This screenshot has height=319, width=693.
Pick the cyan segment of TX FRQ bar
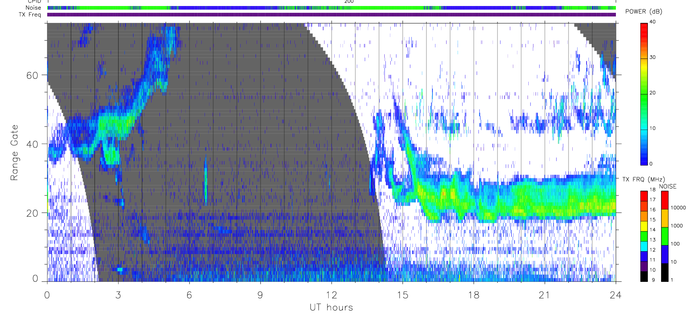(x=644, y=247)
